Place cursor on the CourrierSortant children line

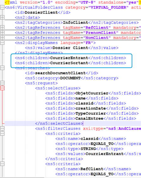coord(70,63)
